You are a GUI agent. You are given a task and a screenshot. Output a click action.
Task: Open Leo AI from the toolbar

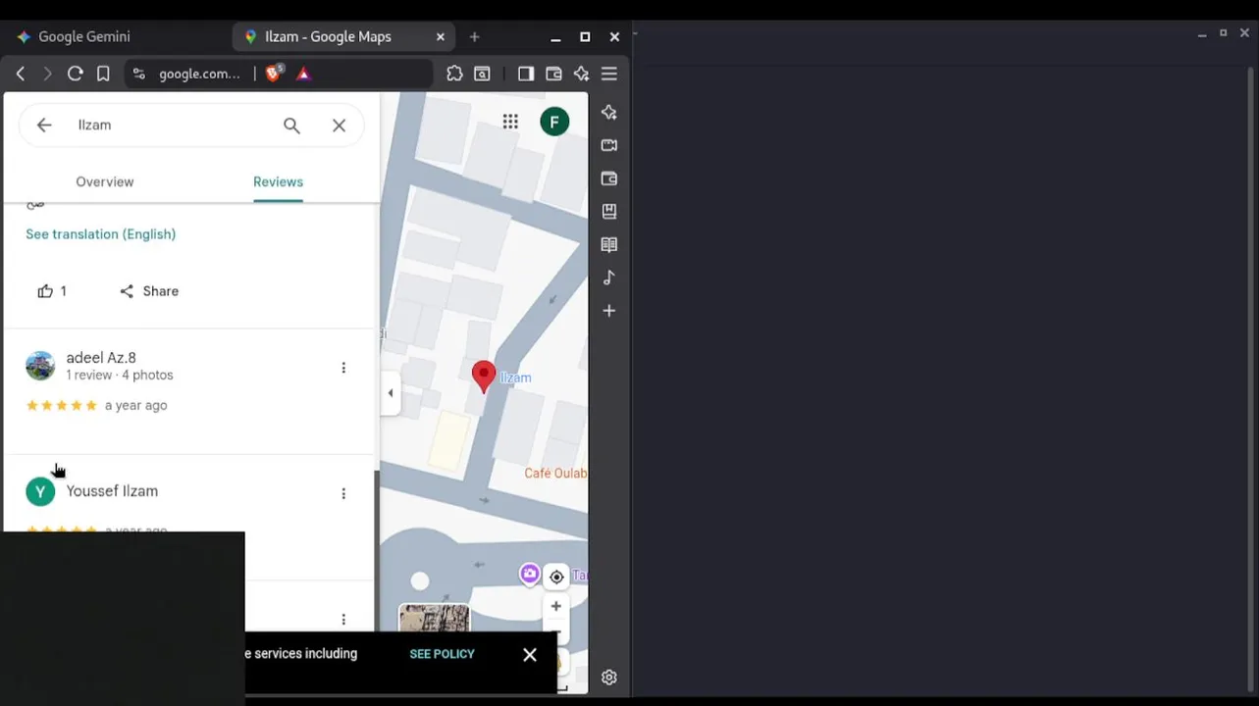pos(581,74)
